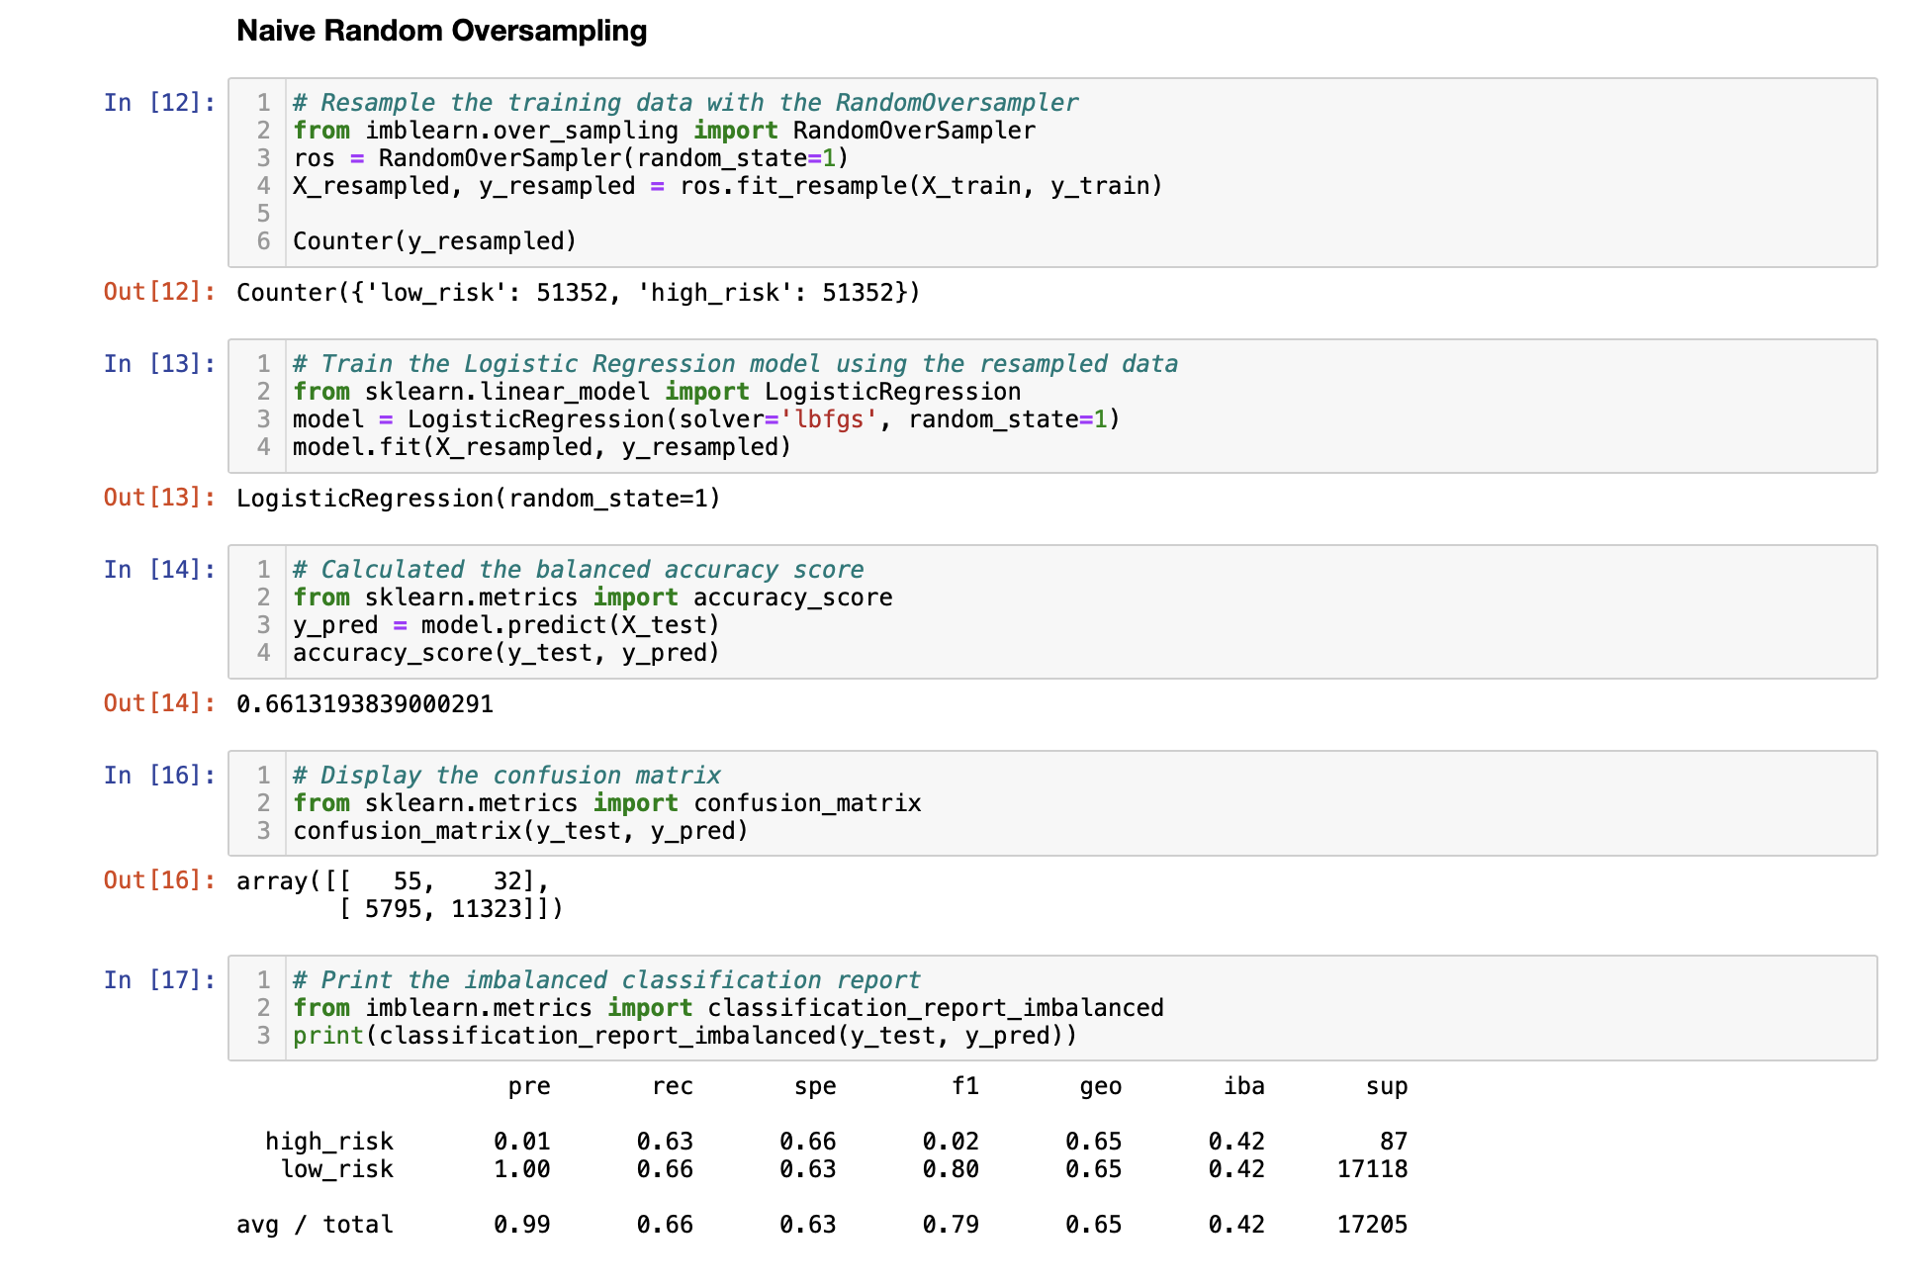Image resolution: width=1913 pixels, height=1288 pixels.
Task: Select the low_risk f1 value 0.80
Action: [x=951, y=1168]
